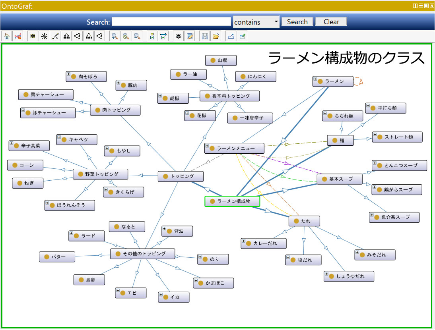Select the たれ node
The width and height of the screenshot is (435, 330).
(304, 221)
